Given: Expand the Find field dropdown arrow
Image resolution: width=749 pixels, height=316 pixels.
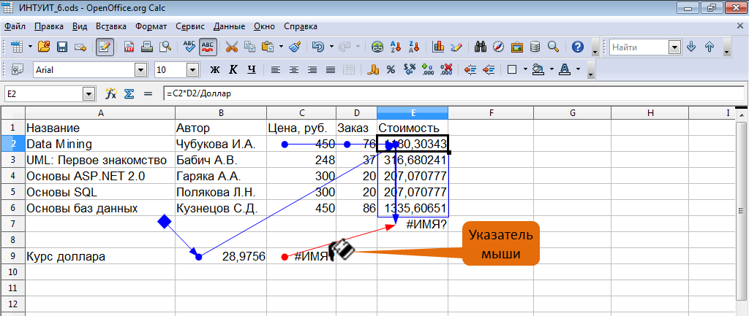Looking at the screenshot, I should (675, 47).
